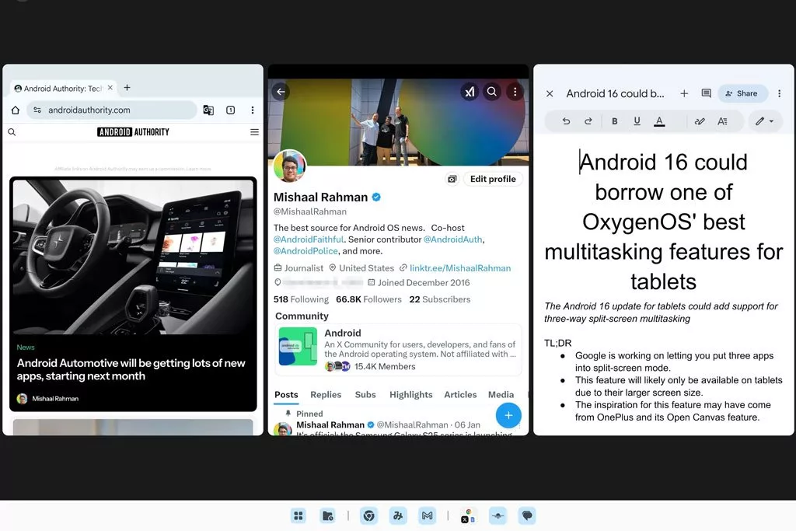Image resolution: width=796 pixels, height=531 pixels.
Task: Open text formatting options icon in Docs
Action: click(x=722, y=121)
